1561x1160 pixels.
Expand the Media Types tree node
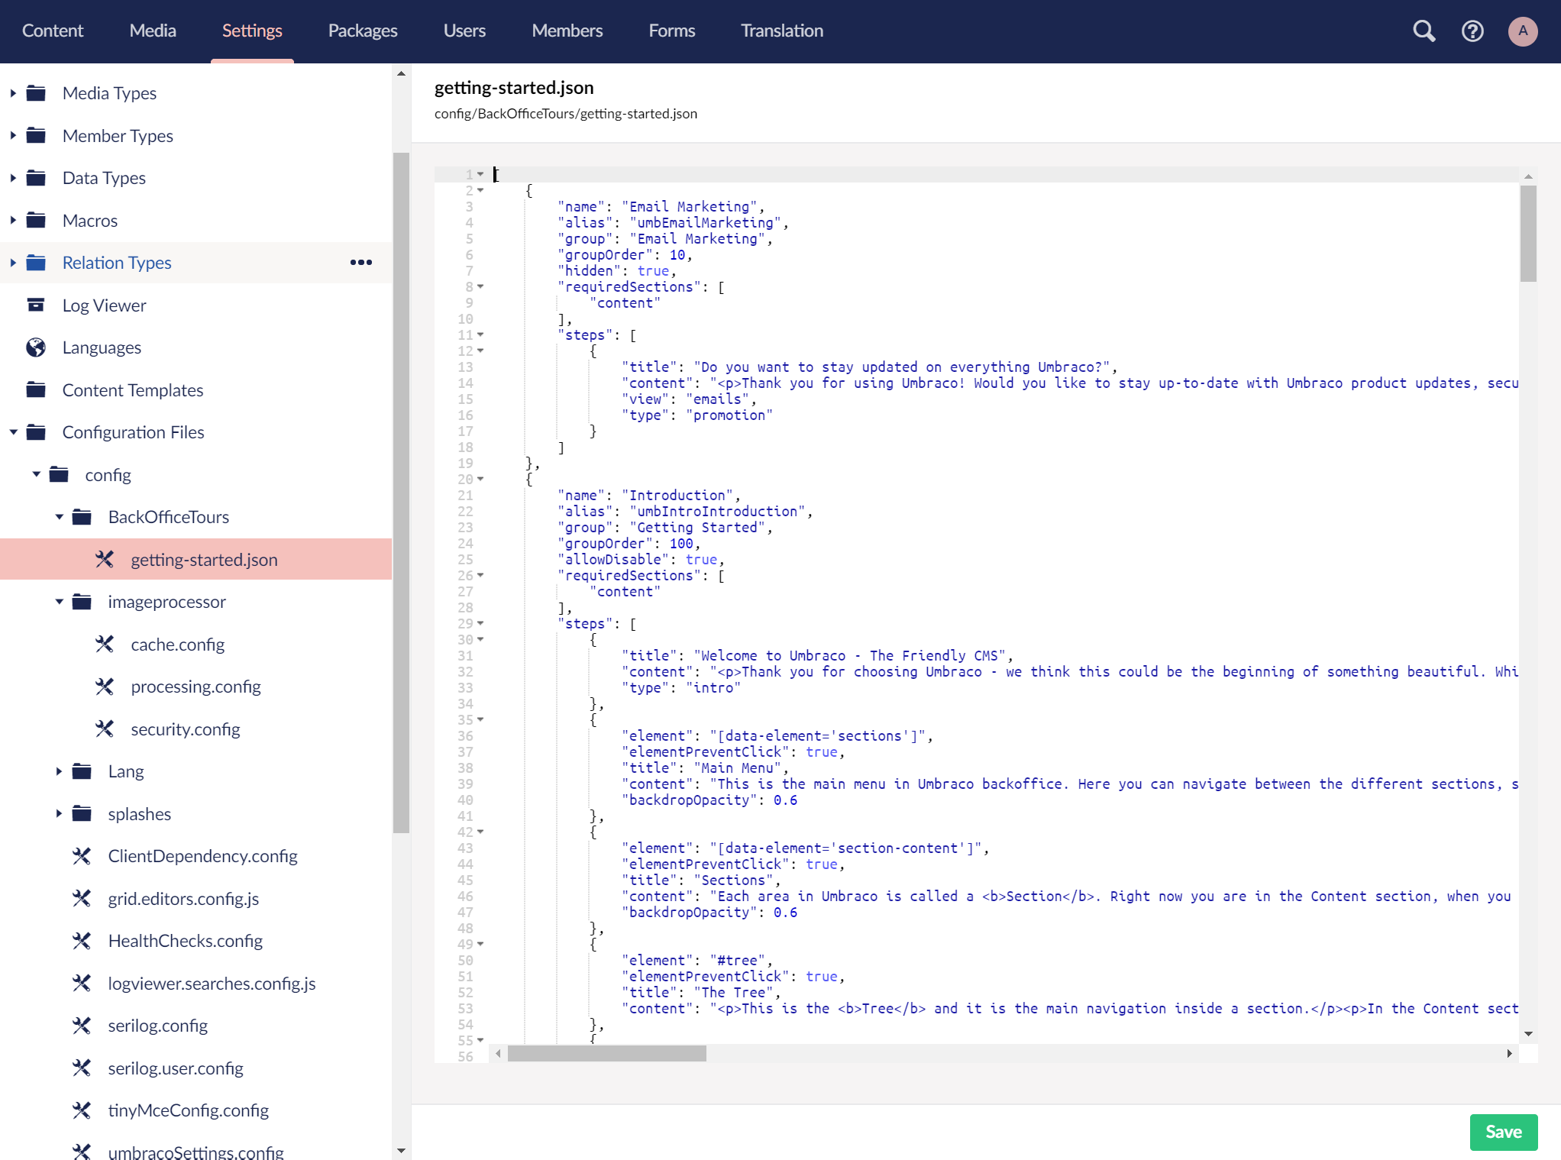[x=13, y=93]
